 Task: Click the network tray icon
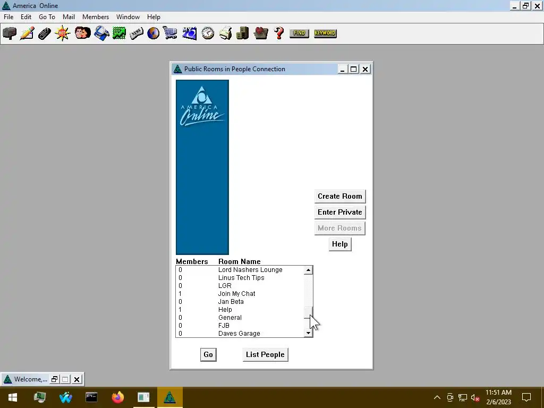point(463,397)
